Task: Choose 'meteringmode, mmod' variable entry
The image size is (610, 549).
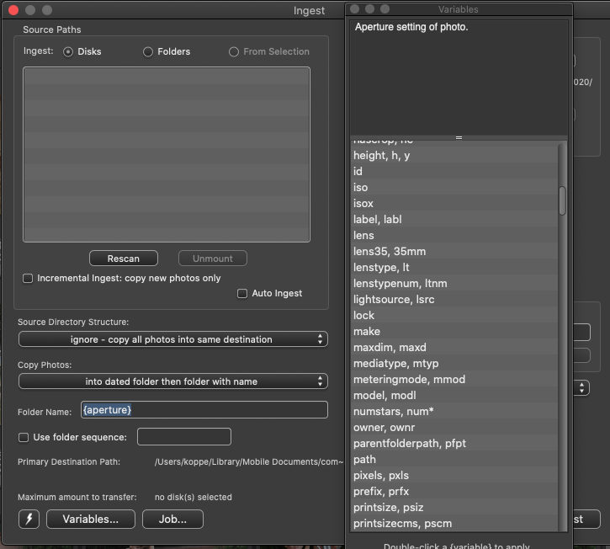Action: pyautogui.click(x=409, y=379)
